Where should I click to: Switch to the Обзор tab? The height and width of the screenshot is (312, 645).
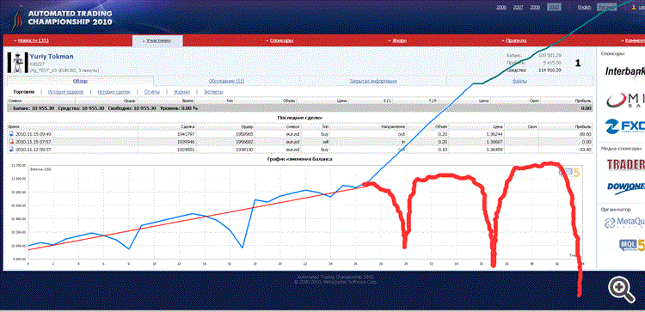[x=80, y=82]
